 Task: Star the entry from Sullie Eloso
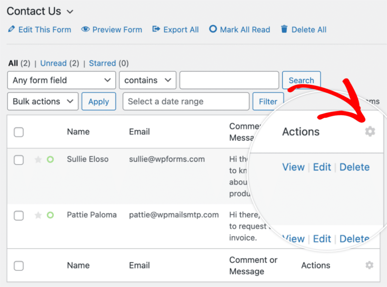click(38, 159)
